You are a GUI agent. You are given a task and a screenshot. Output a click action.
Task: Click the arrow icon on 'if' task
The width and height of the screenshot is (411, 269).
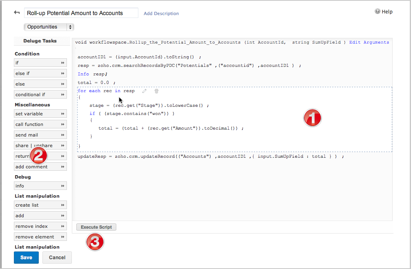tap(63, 63)
